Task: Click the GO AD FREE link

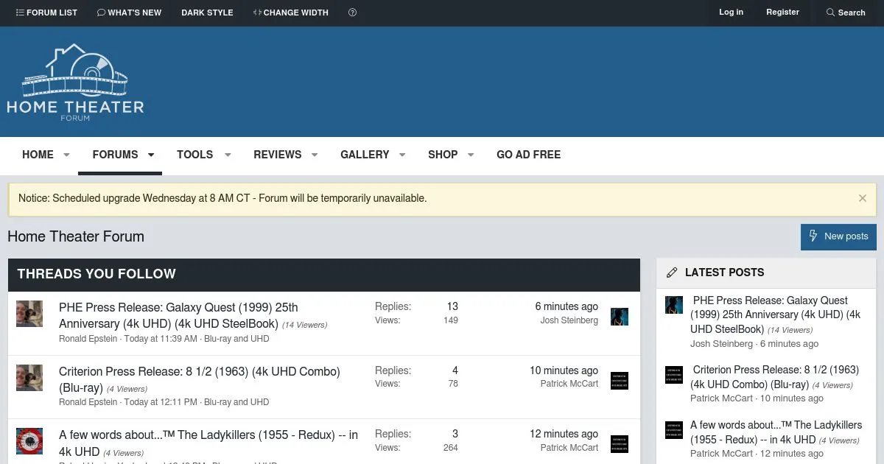Action: (x=529, y=155)
